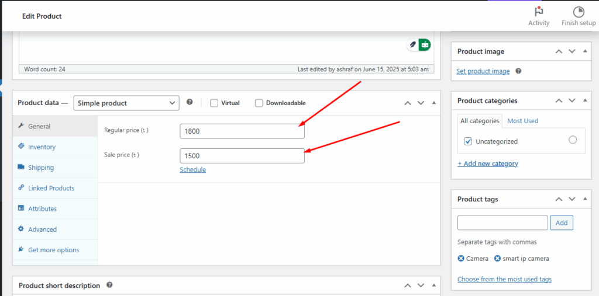
Task: Click Choose from the most used tags
Action: click(505, 279)
